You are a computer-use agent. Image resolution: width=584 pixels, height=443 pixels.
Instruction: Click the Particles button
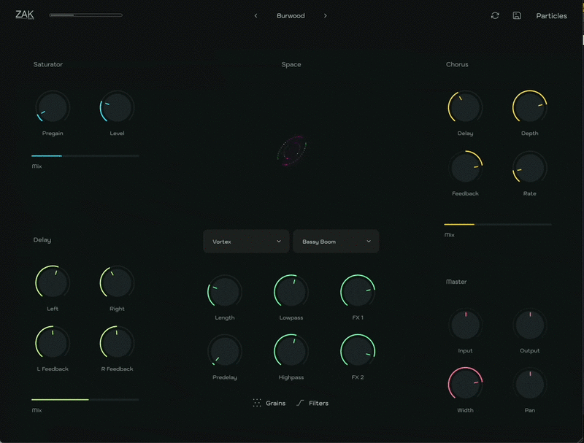(x=551, y=15)
